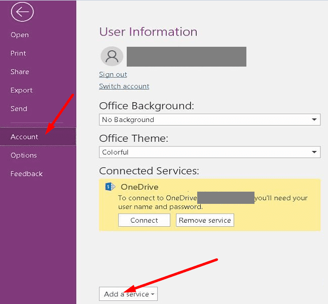Click the user profile avatar icon

(112, 56)
